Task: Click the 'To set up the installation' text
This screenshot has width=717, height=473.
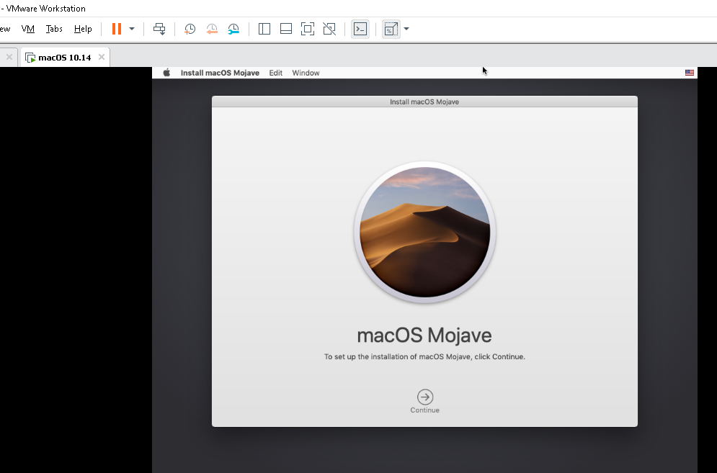Action: [x=424, y=356]
